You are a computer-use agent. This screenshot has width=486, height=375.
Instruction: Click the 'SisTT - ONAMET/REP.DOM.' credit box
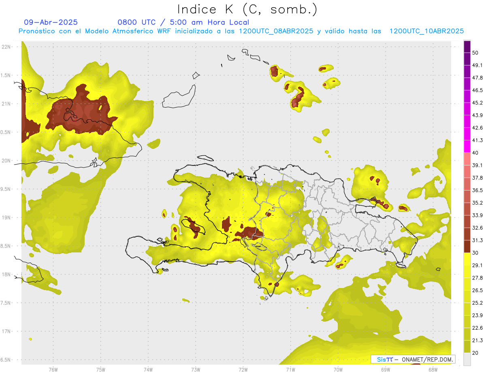point(413,359)
